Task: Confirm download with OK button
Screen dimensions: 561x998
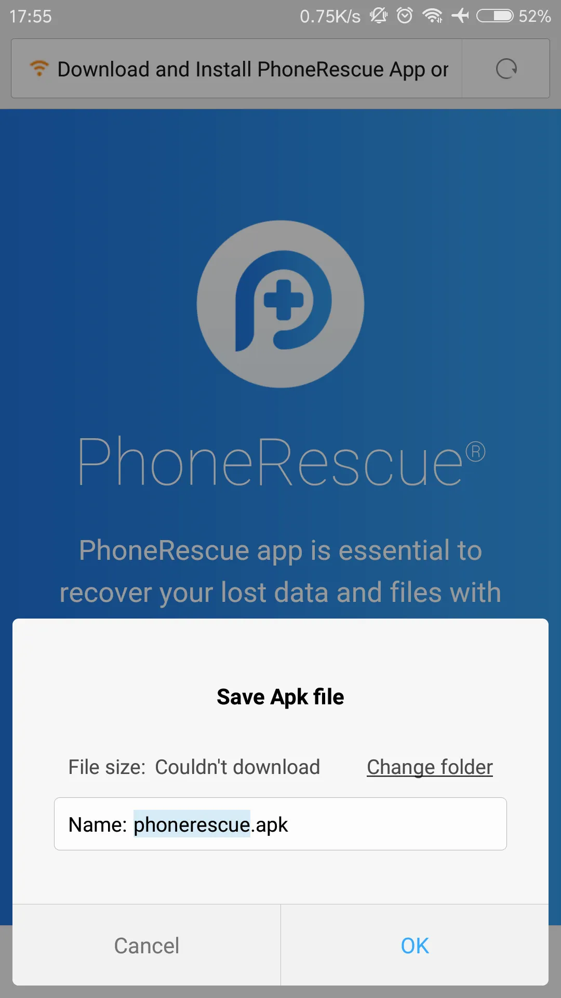Action: 415,946
